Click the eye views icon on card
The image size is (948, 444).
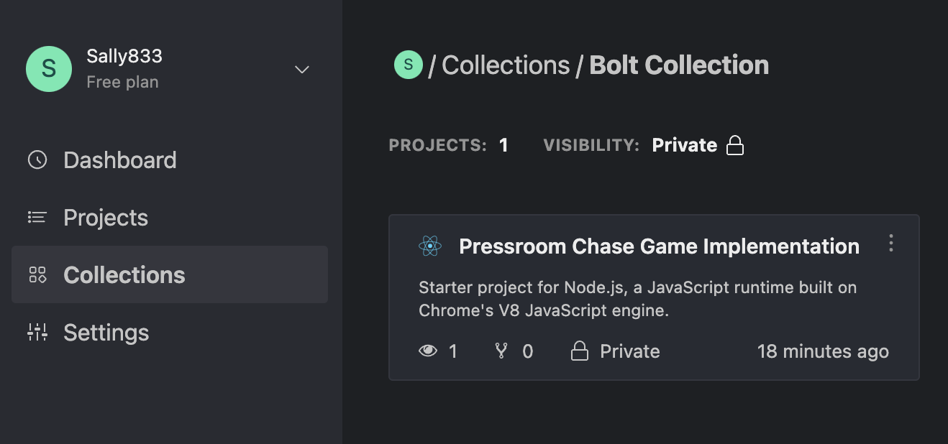tap(428, 351)
